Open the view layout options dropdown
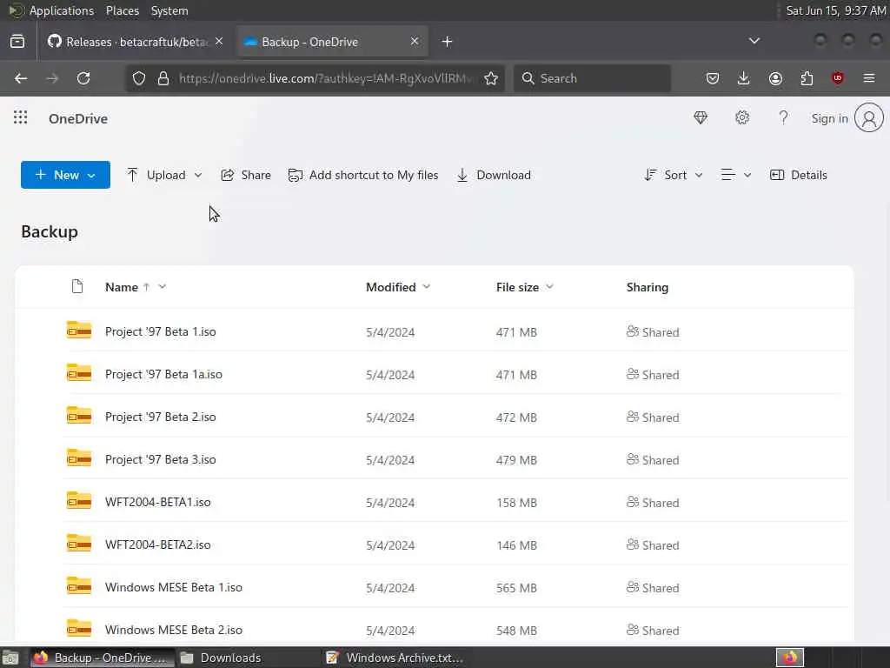 pos(735,175)
